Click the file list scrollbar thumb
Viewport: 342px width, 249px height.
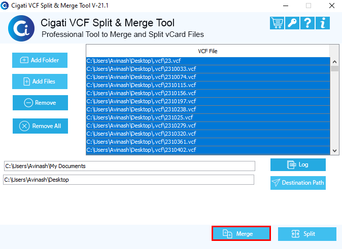coord(334,68)
